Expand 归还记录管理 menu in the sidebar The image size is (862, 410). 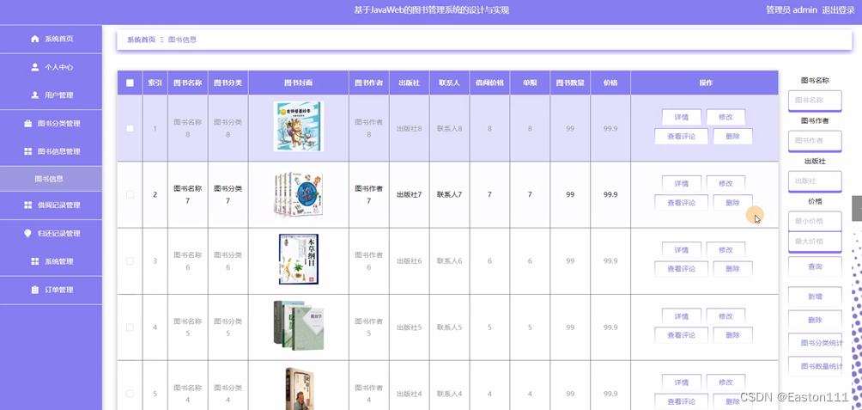pyautogui.click(x=52, y=233)
